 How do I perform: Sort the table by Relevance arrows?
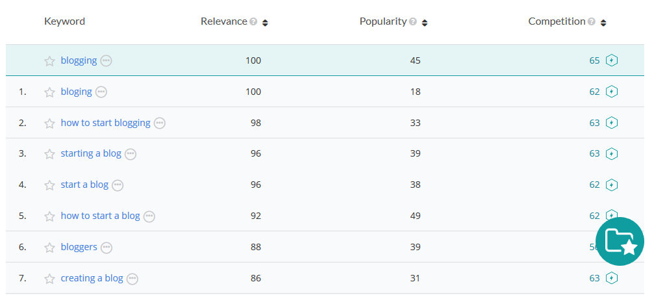point(265,23)
